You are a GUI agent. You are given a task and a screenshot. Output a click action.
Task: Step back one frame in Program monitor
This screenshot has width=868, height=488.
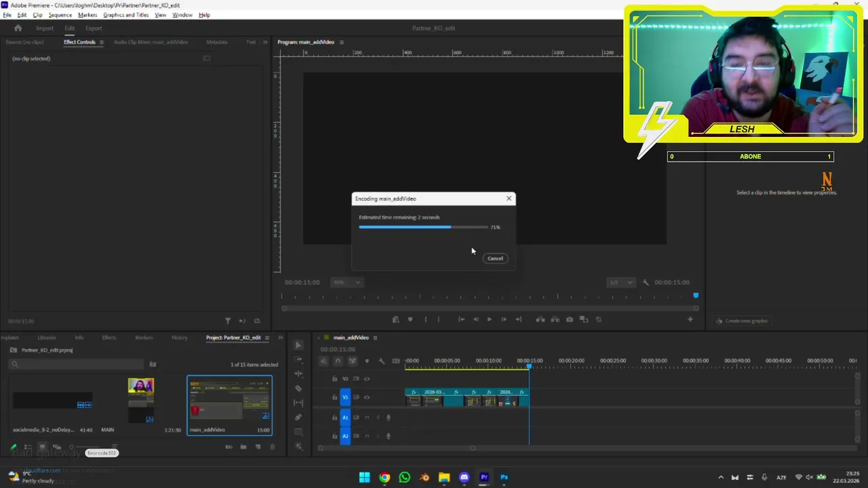[475, 319]
